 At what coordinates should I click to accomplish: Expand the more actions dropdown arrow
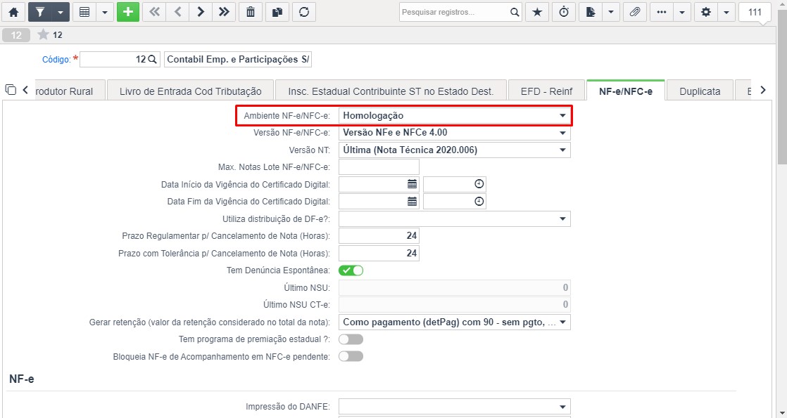click(x=681, y=12)
